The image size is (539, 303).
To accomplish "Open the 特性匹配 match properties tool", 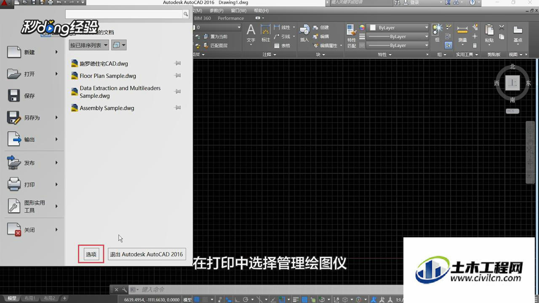I will click(352, 36).
